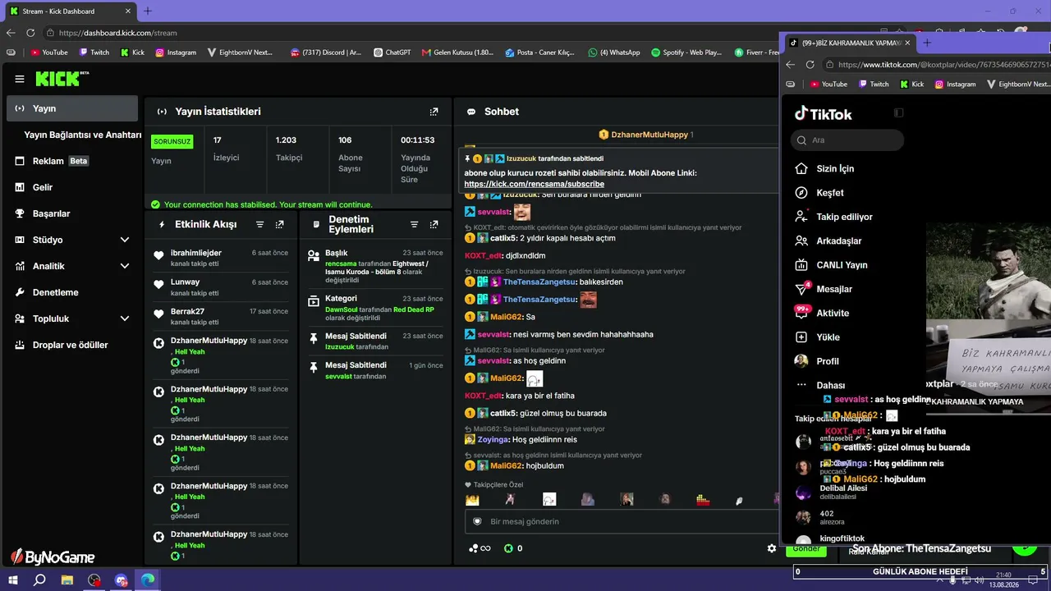This screenshot has height=591, width=1051.
Task: Open the kick.com/rencsama/subscribe link
Action: point(534,185)
